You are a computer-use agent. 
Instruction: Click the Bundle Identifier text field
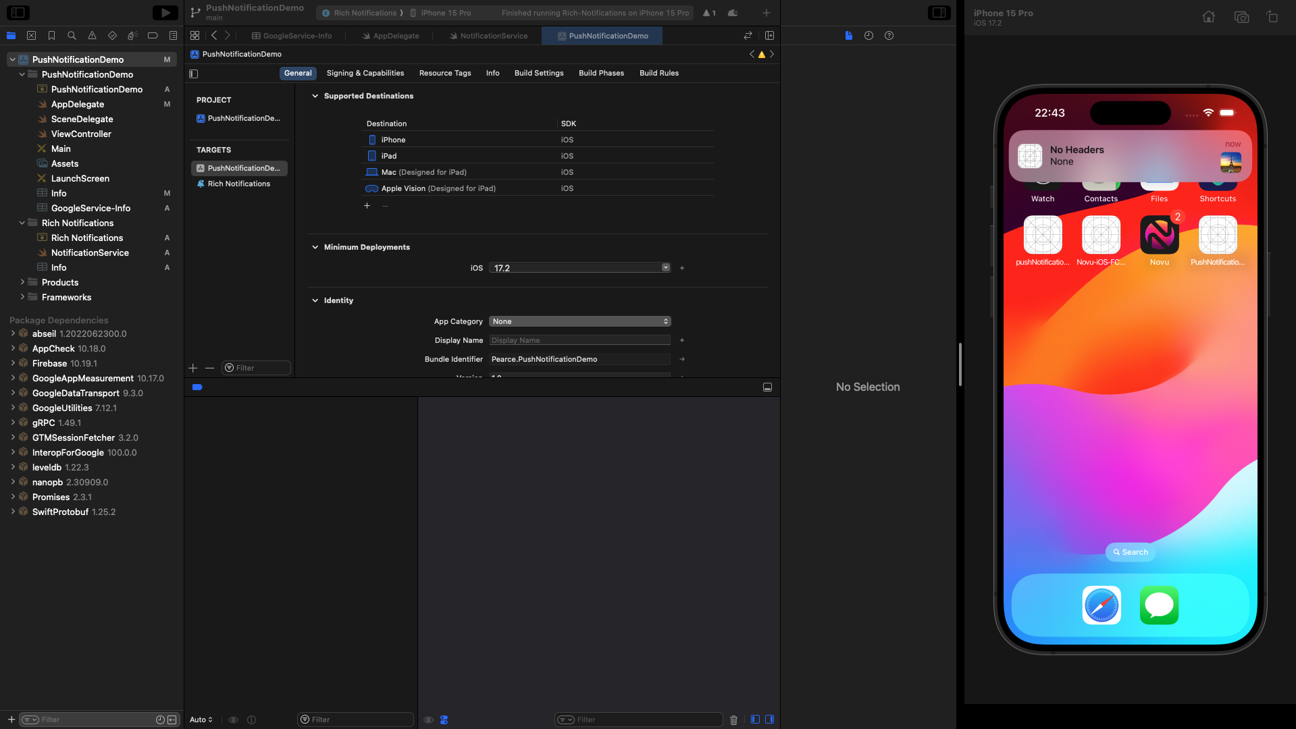point(579,359)
